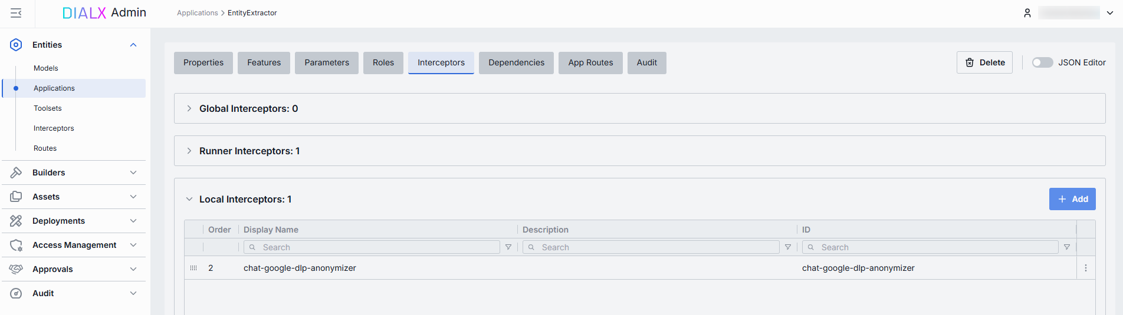Click the Delete button
Viewport: 1123px width, 315px height.
[x=984, y=62]
